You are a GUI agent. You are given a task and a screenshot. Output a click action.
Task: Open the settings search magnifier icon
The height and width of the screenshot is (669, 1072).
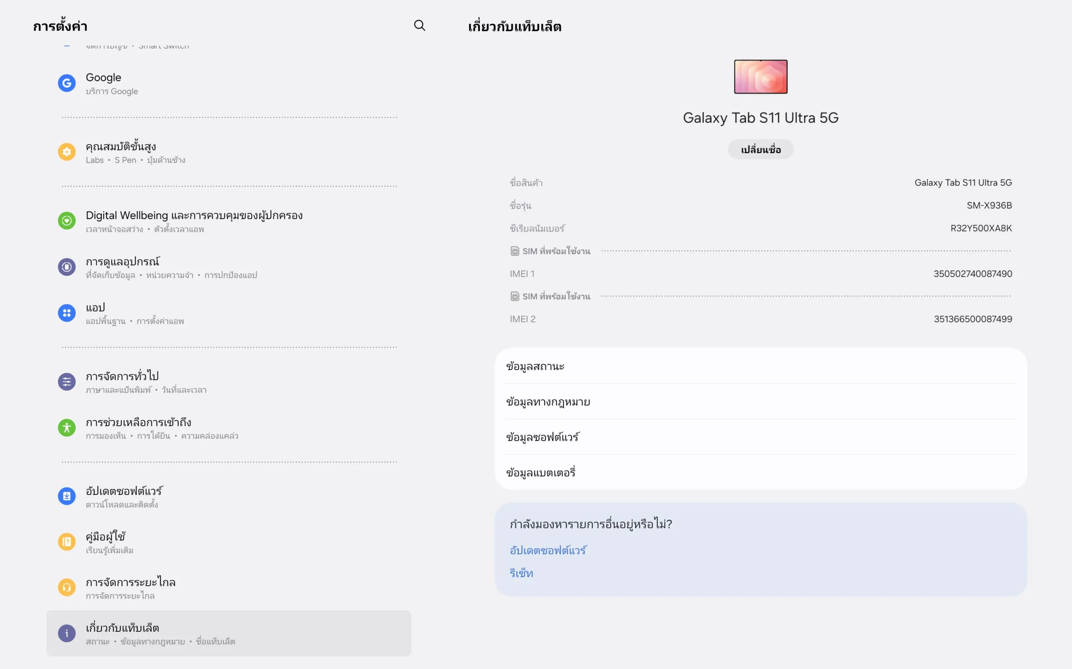420,25
